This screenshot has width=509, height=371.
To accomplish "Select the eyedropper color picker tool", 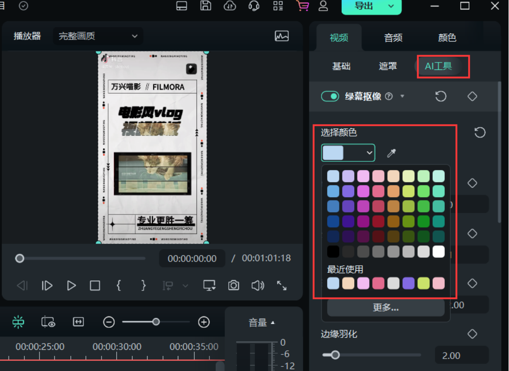I will point(391,153).
